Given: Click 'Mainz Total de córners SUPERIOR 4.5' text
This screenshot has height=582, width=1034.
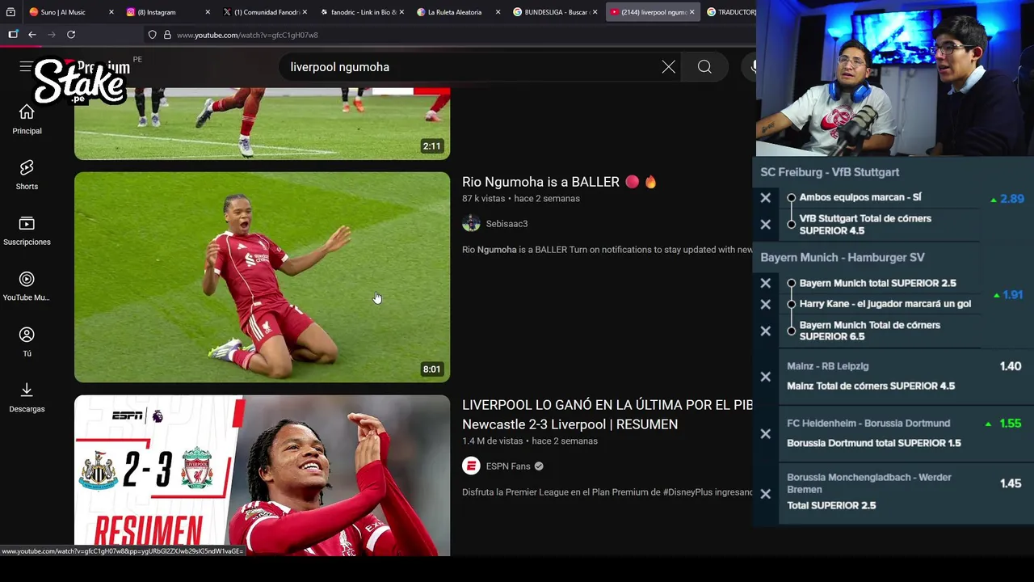Looking at the screenshot, I should coord(871,386).
